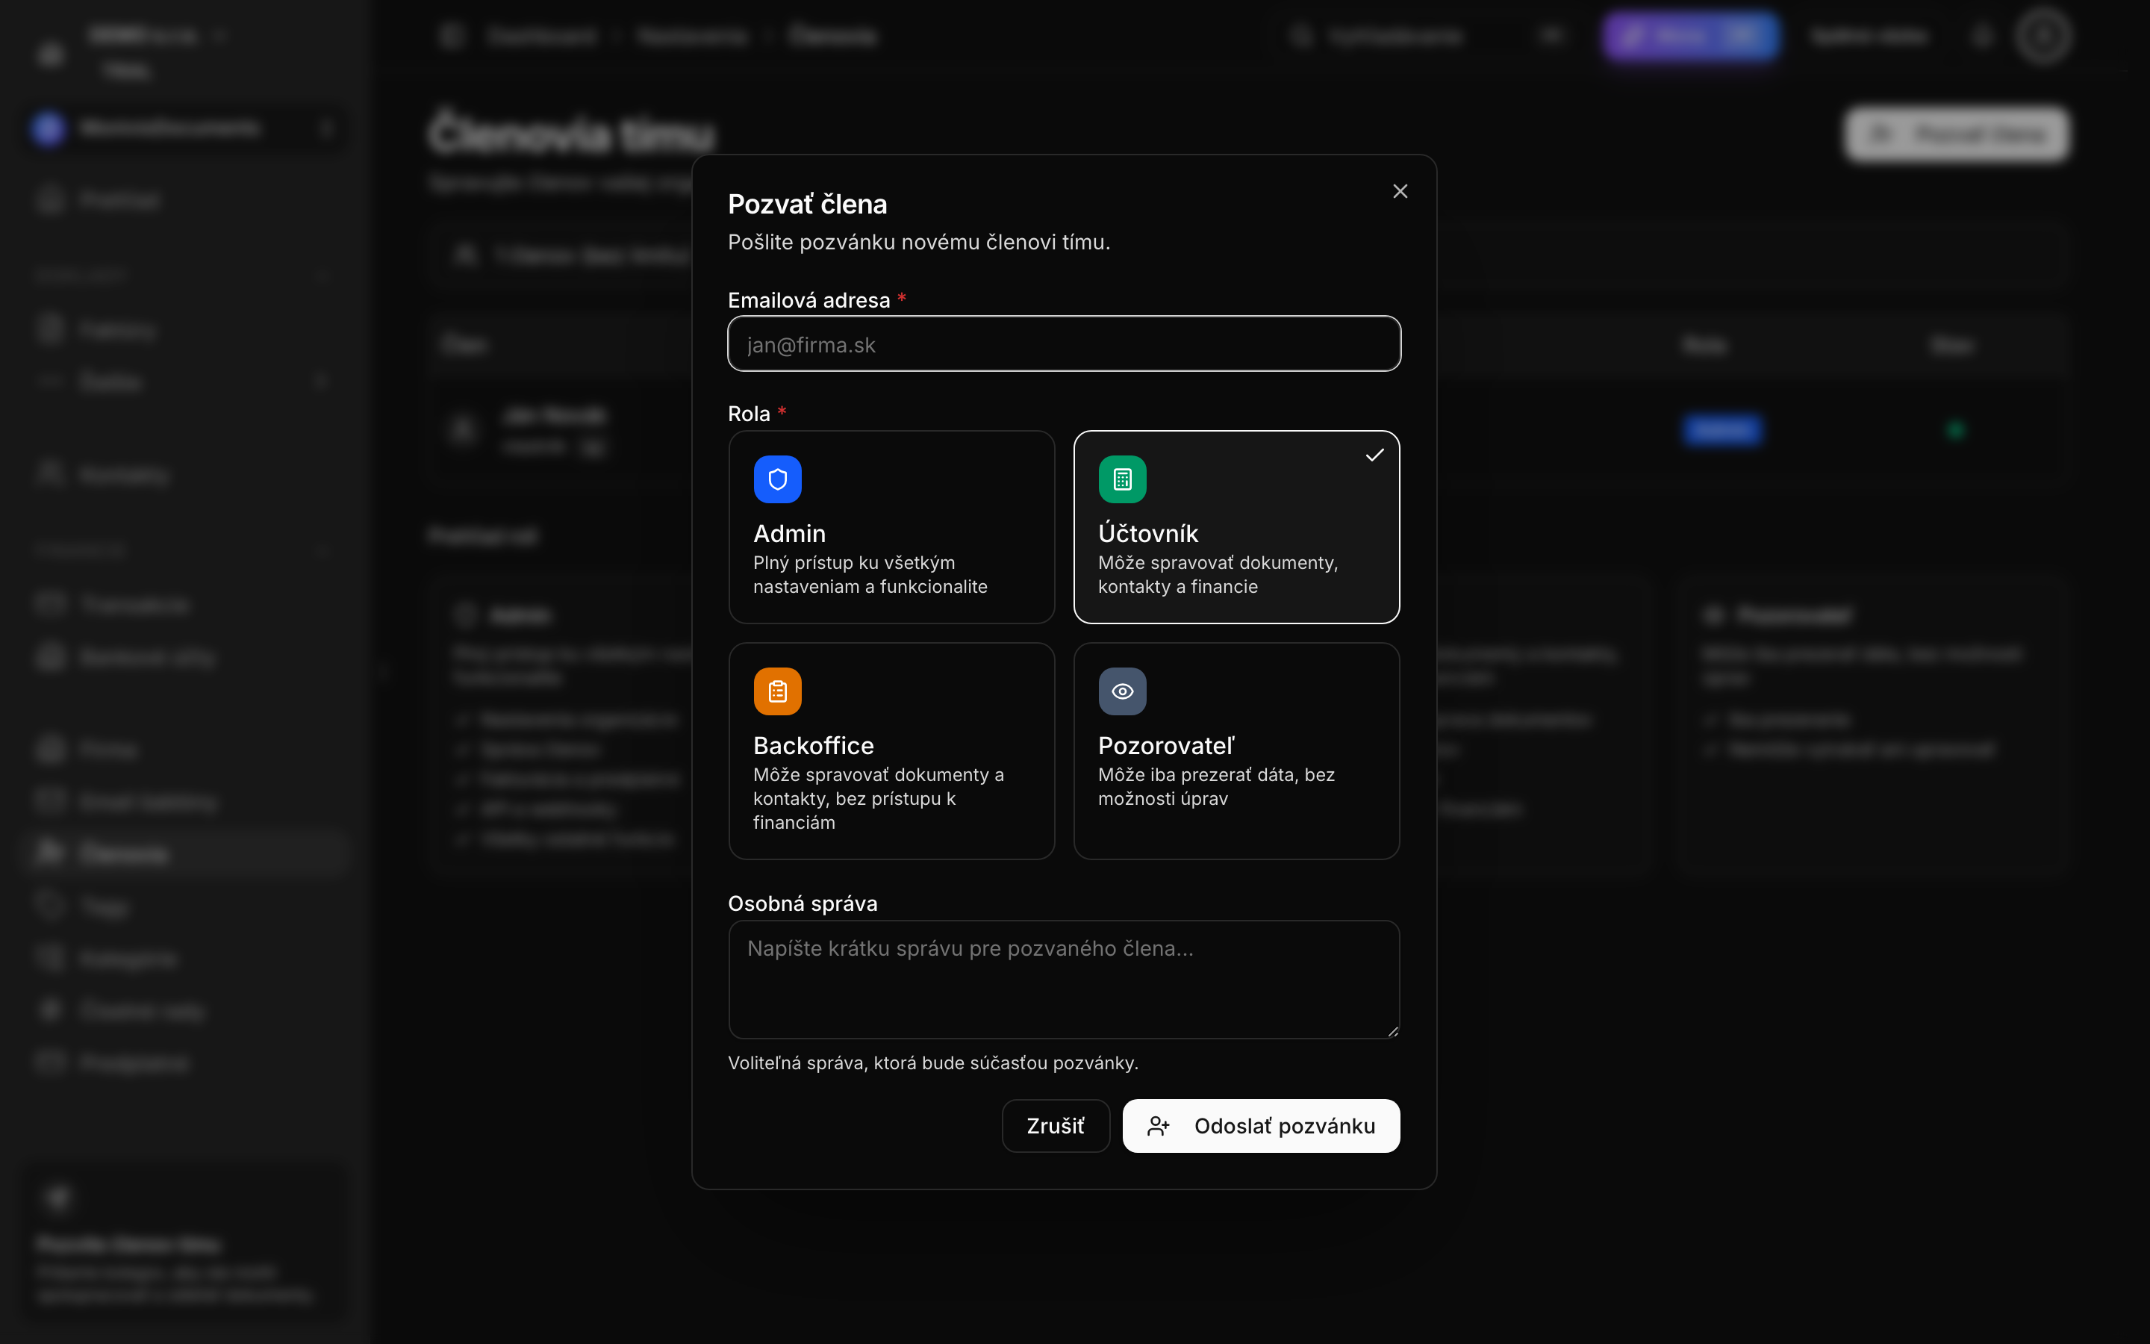The image size is (2150, 1344).
Task: Choose the Pozorovateľ role card
Action: click(x=1236, y=751)
